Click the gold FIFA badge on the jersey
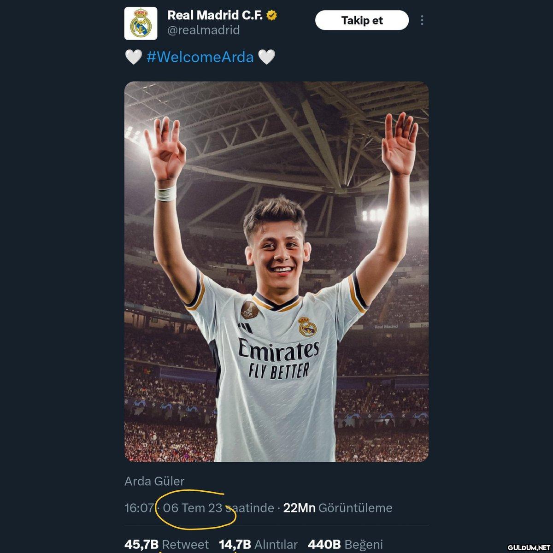The image size is (553, 553). (249, 310)
